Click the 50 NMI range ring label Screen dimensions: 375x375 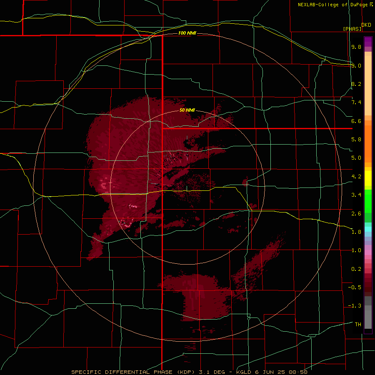(187, 110)
